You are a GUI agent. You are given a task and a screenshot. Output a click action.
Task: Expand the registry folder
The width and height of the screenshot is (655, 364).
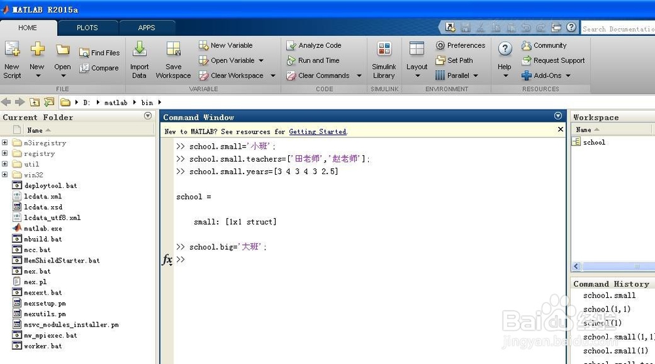coord(5,153)
